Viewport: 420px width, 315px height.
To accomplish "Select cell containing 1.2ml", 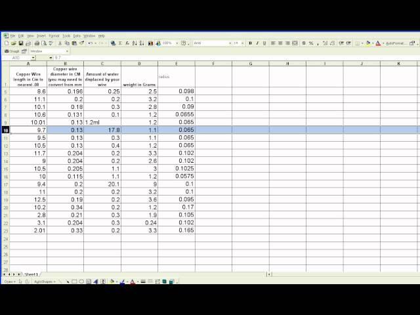I will [x=102, y=122].
